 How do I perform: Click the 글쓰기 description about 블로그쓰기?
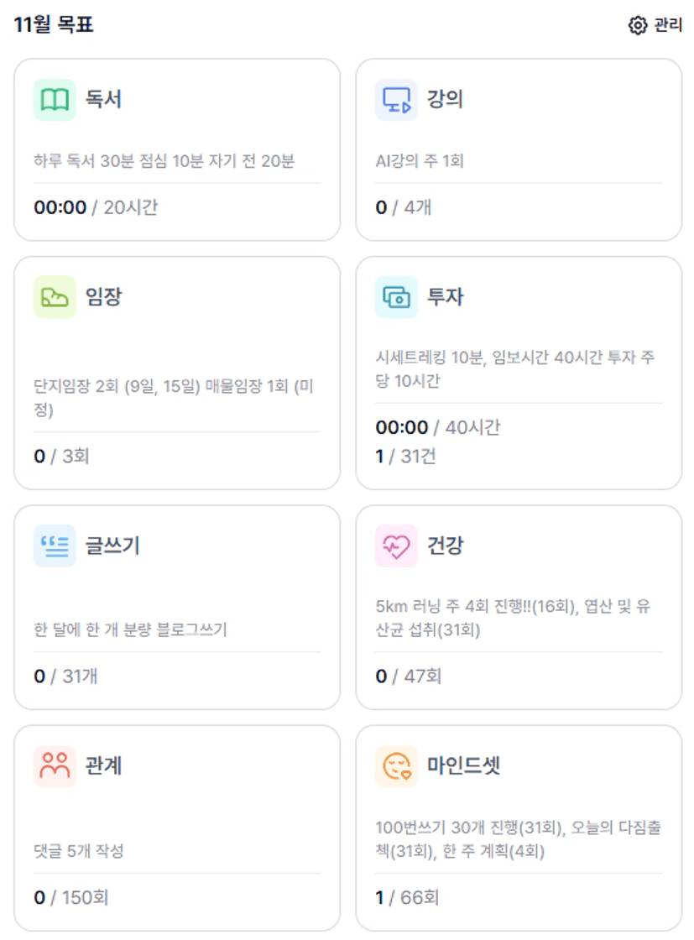(130, 629)
